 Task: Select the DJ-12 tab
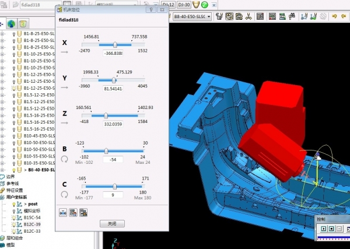point(168,5)
